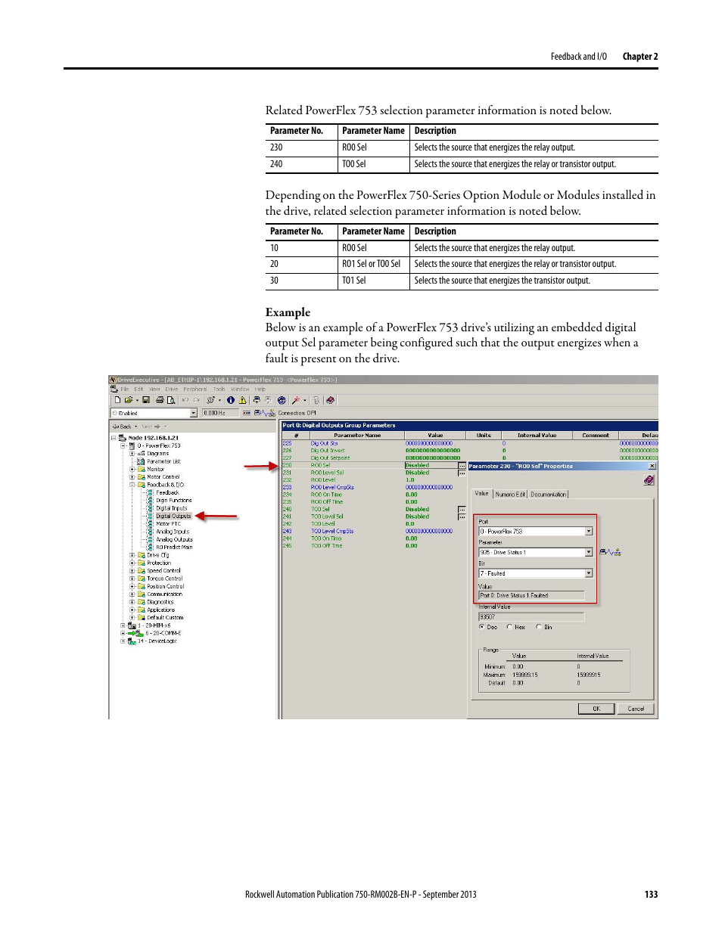This screenshot has height=934, width=722.
Task: Click the Node 192.168.1.21 tree root
Action: tap(153, 438)
